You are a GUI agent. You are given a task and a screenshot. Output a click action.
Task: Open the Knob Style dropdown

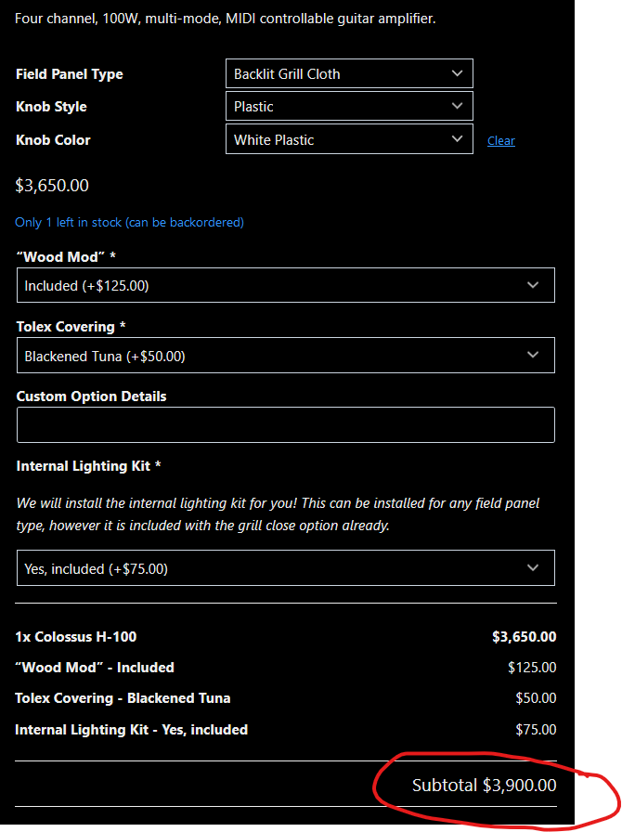click(349, 106)
